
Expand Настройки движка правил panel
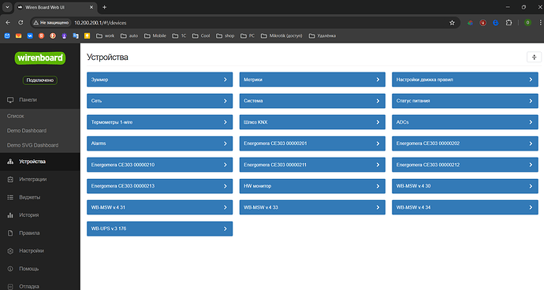[x=465, y=80]
